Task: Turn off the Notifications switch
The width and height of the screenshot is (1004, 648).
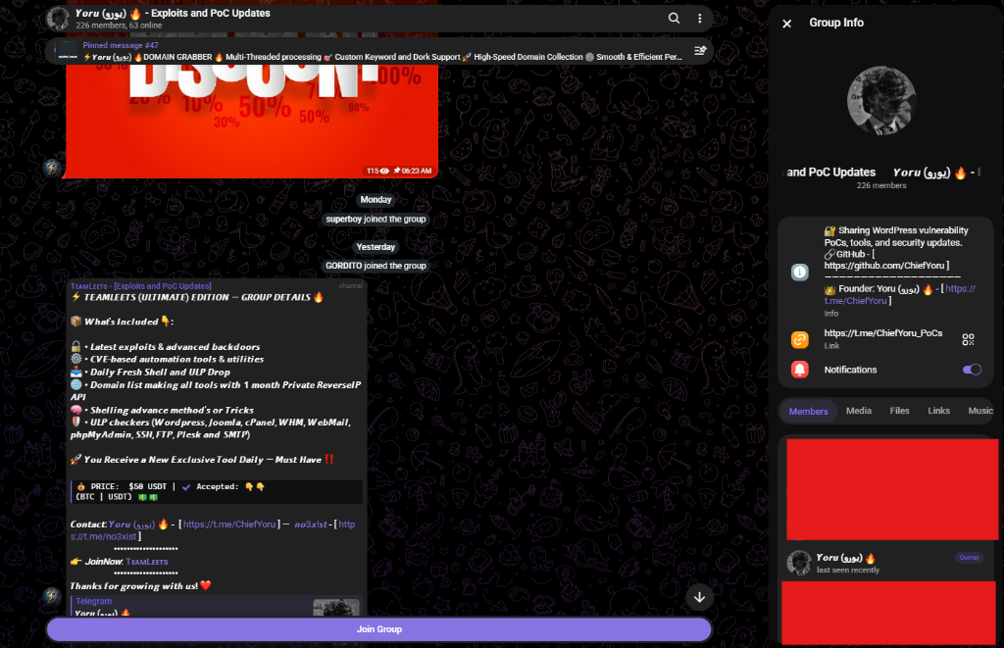Action: [x=972, y=370]
